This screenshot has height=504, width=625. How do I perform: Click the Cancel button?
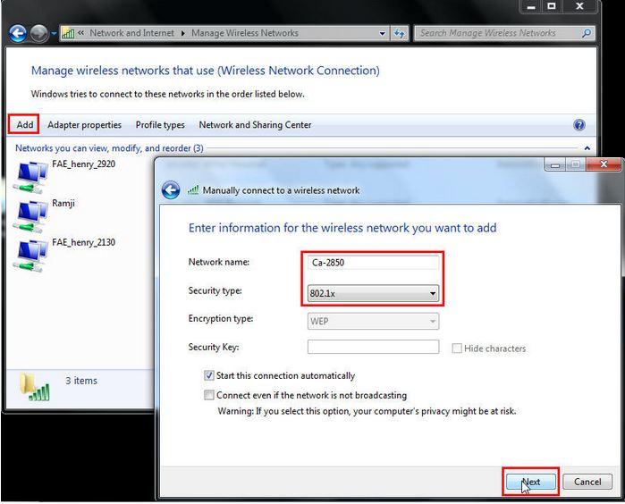click(x=587, y=482)
